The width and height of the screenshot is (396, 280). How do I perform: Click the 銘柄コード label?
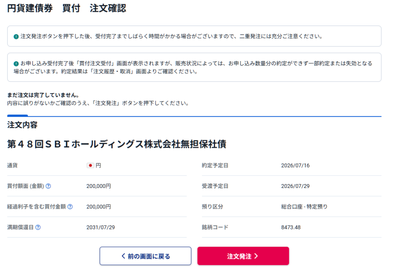click(x=215, y=227)
